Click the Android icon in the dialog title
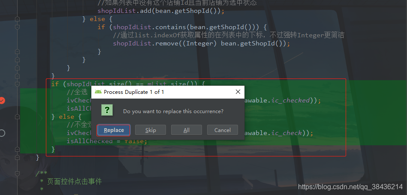The height and width of the screenshot is (195, 407). (98, 92)
